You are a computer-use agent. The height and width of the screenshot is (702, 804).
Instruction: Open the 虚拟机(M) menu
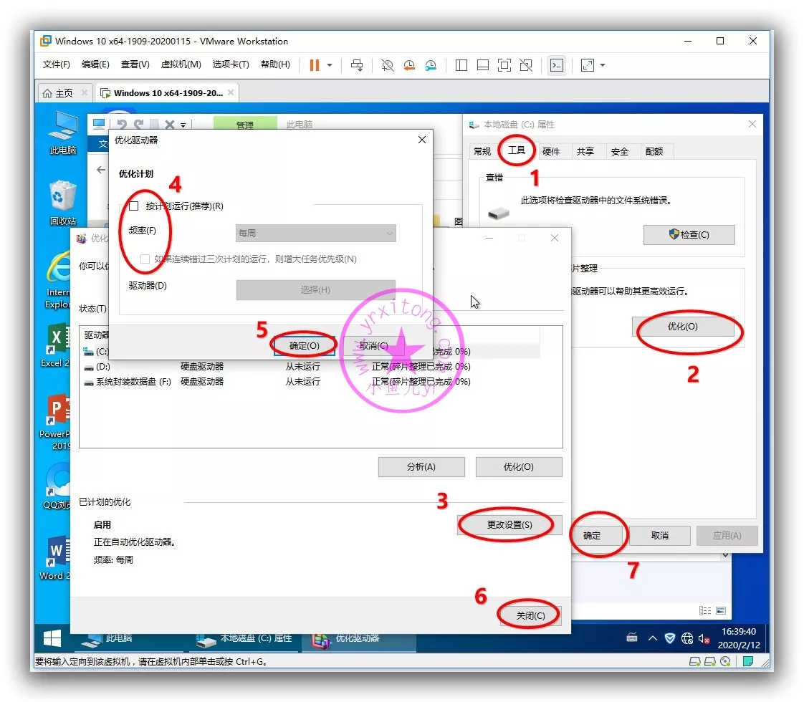pyautogui.click(x=181, y=64)
